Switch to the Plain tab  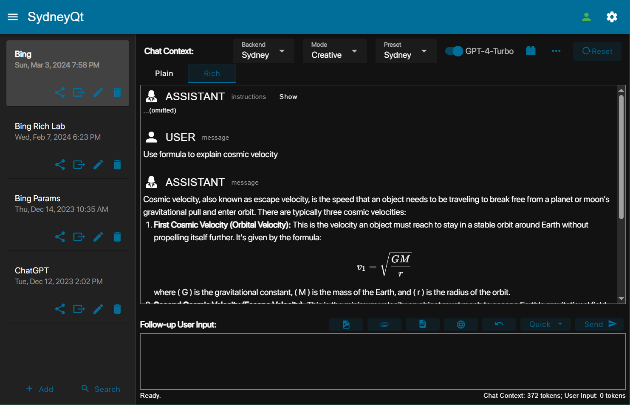[x=164, y=73]
